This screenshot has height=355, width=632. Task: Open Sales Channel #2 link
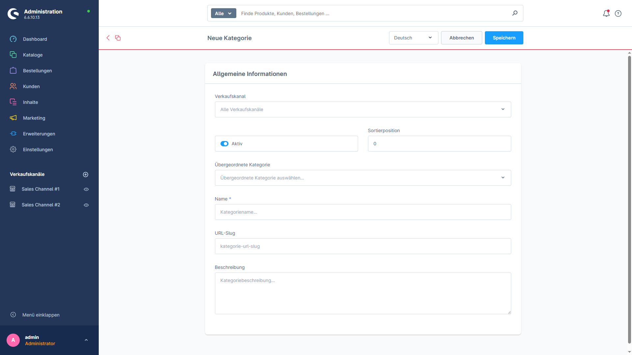[x=41, y=205]
